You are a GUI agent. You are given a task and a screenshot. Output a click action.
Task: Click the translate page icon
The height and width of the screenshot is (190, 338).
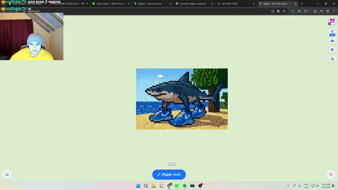(x=278, y=11)
